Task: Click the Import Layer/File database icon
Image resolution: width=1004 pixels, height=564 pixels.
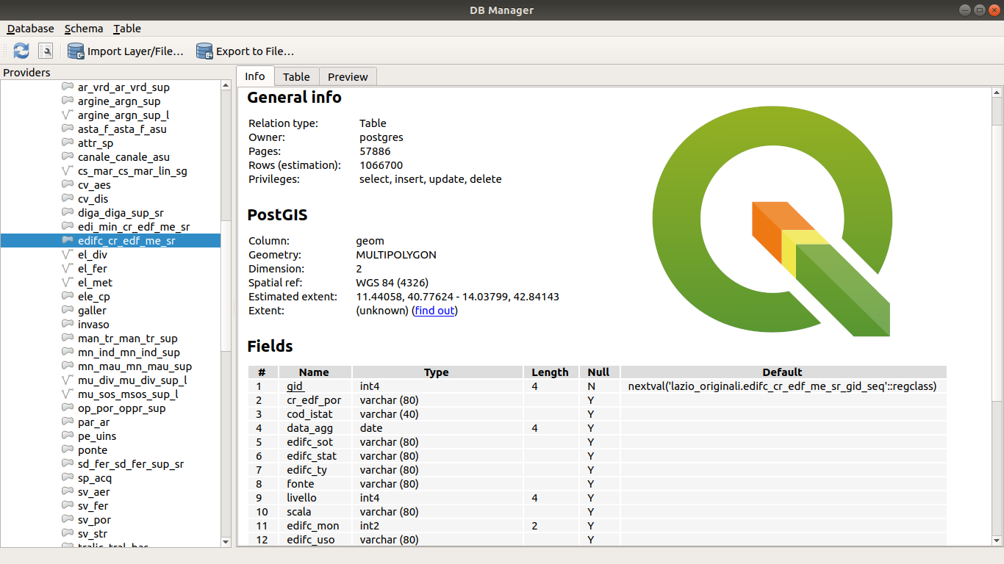Action: [76, 51]
